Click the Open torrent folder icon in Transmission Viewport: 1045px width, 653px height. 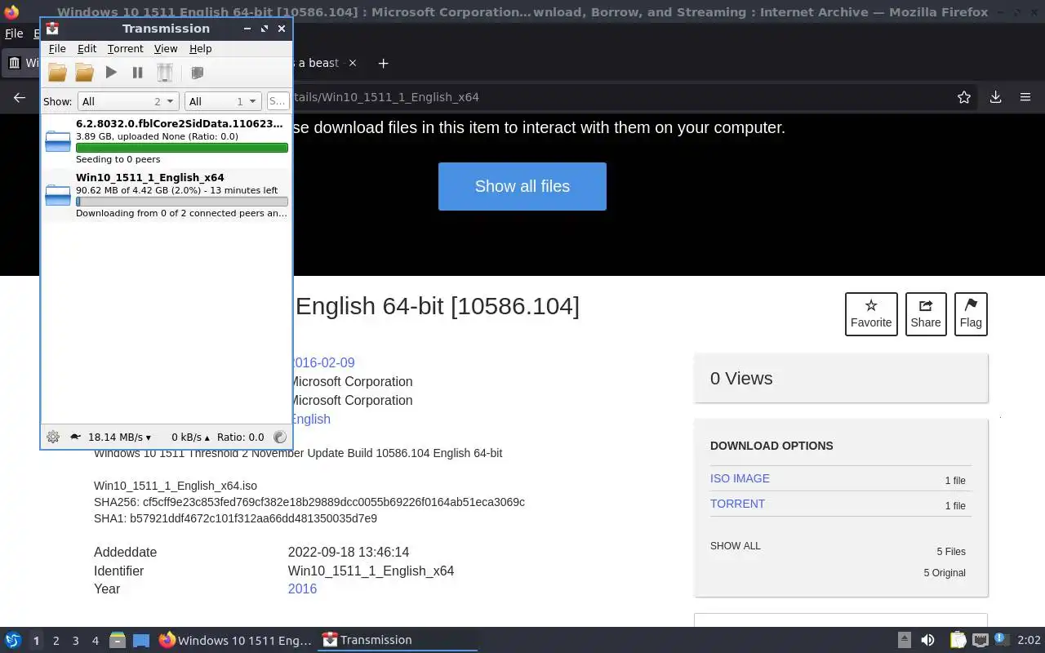tap(57, 73)
